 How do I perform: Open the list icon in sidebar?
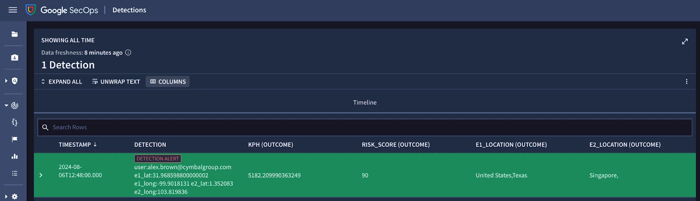[14, 173]
